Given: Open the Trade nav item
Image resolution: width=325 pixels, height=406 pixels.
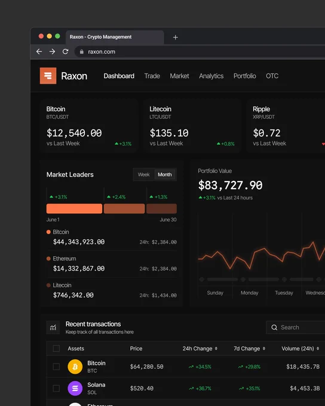Looking at the screenshot, I should (152, 76).
